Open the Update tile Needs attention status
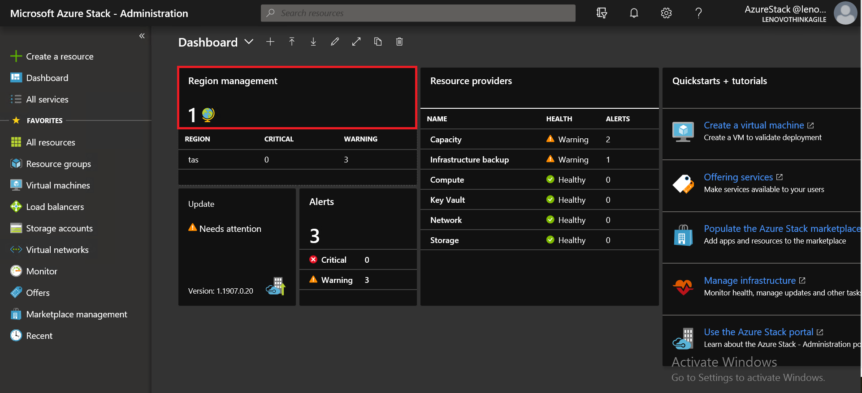This screenshot has height=393, width=862. coord(225,228)
